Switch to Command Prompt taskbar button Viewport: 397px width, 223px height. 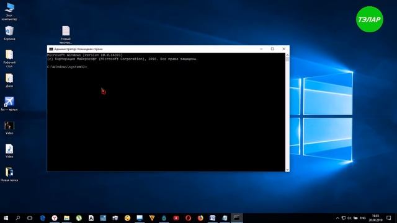(x=237, y=218)
